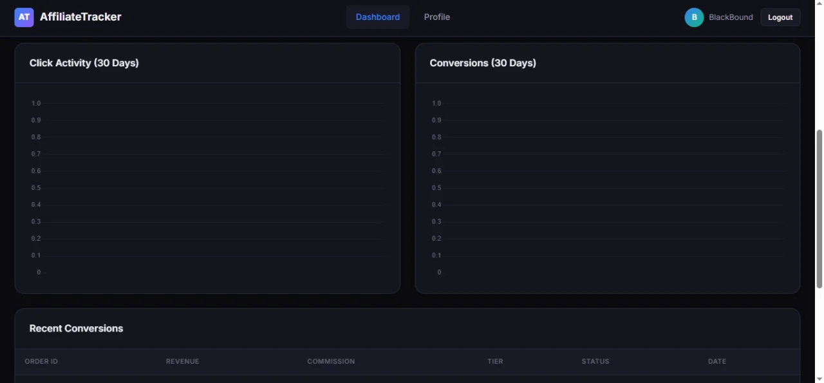This screenshot has width=824, height=383.
Task: Click the REVENUE column header
Action: tap(183, 362)
